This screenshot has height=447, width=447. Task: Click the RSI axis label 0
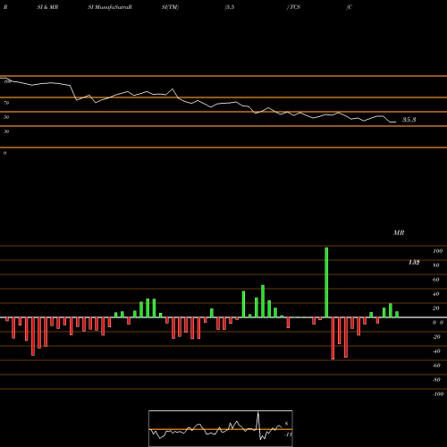click(x=4, y=153)
